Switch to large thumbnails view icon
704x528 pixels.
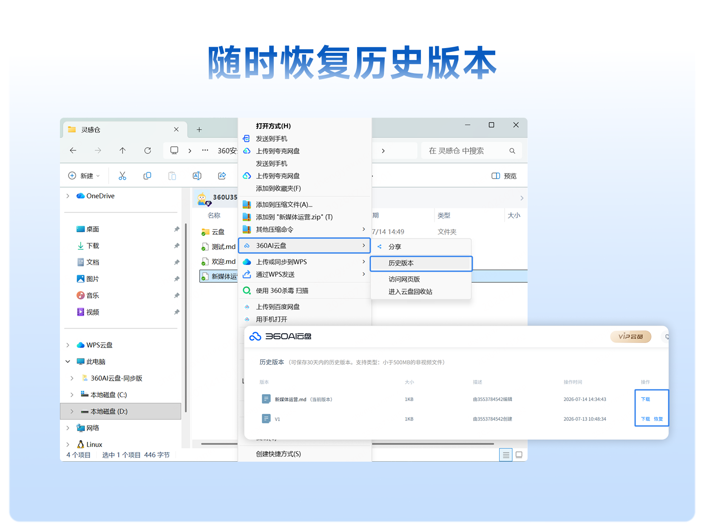[x=519, y=455]
